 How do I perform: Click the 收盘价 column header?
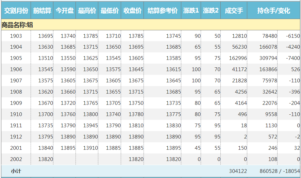tap(132, 11)
